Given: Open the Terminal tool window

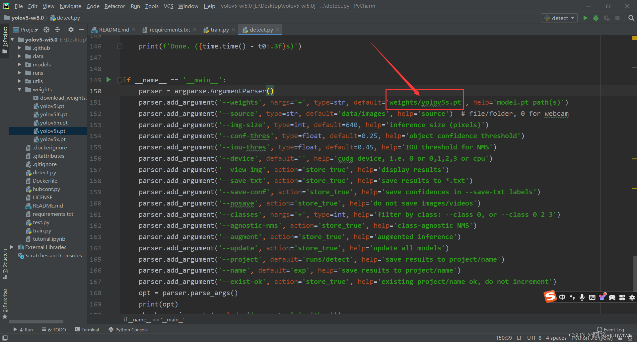Looking at the screenshot, I should [87, 330].
